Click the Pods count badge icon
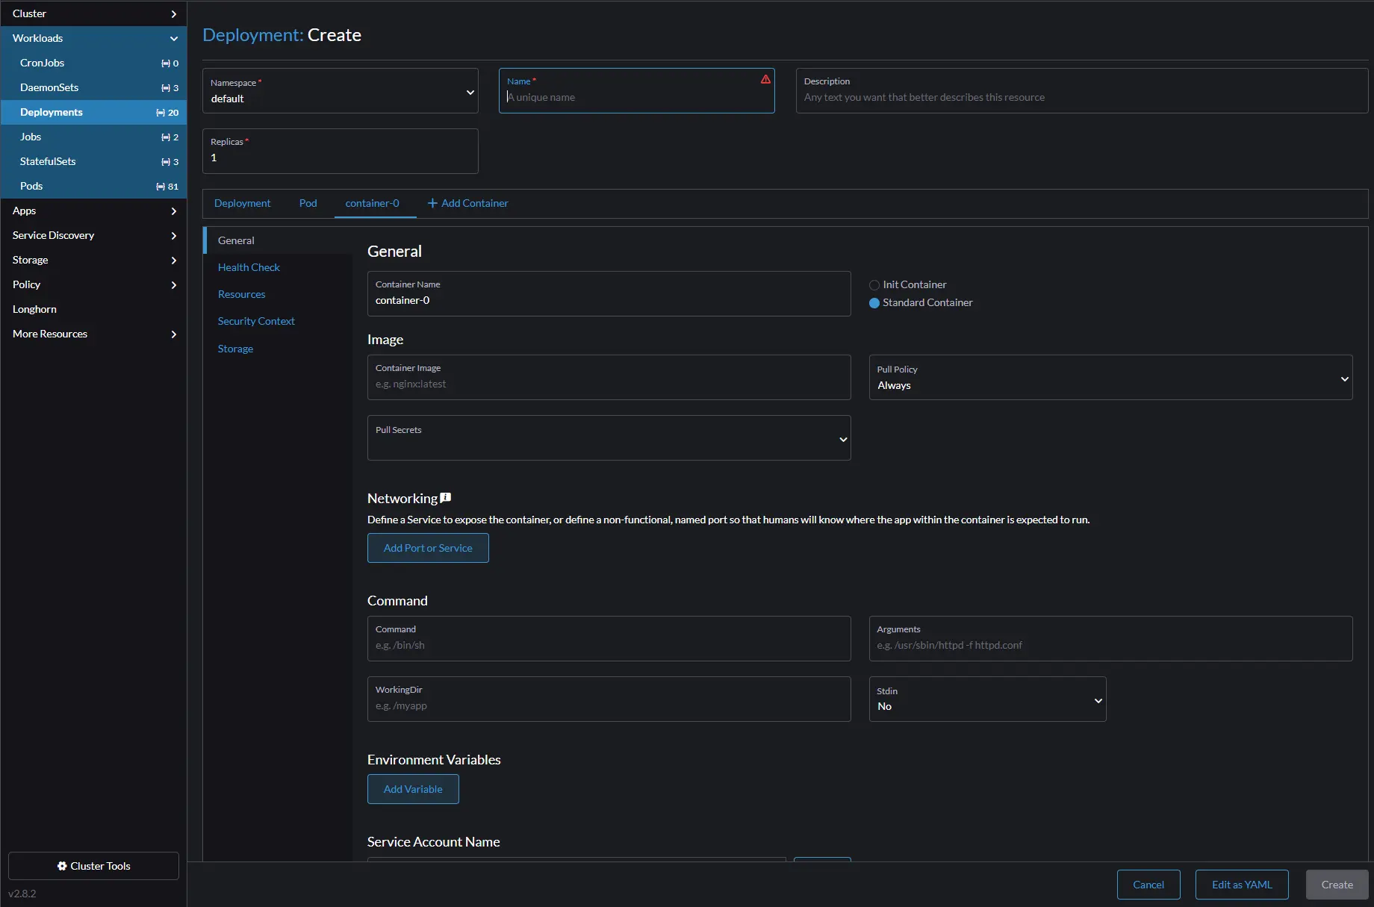 coord(161,187)
